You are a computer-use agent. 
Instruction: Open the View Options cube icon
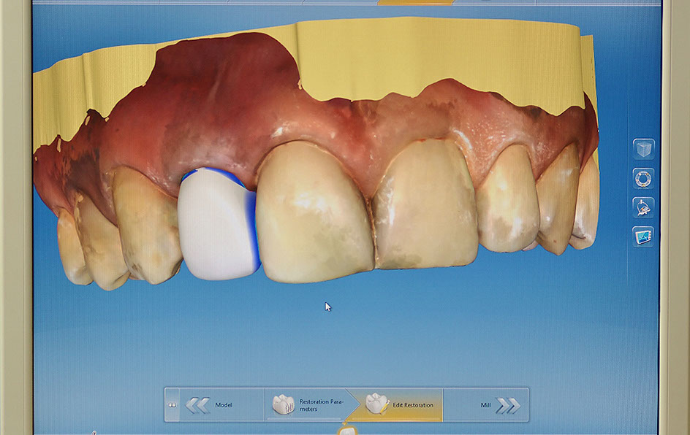pos(643,149)
